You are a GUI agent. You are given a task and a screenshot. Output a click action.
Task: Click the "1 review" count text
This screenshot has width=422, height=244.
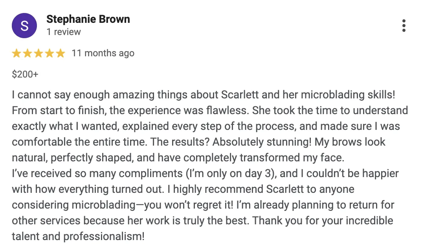coord(64,32)
